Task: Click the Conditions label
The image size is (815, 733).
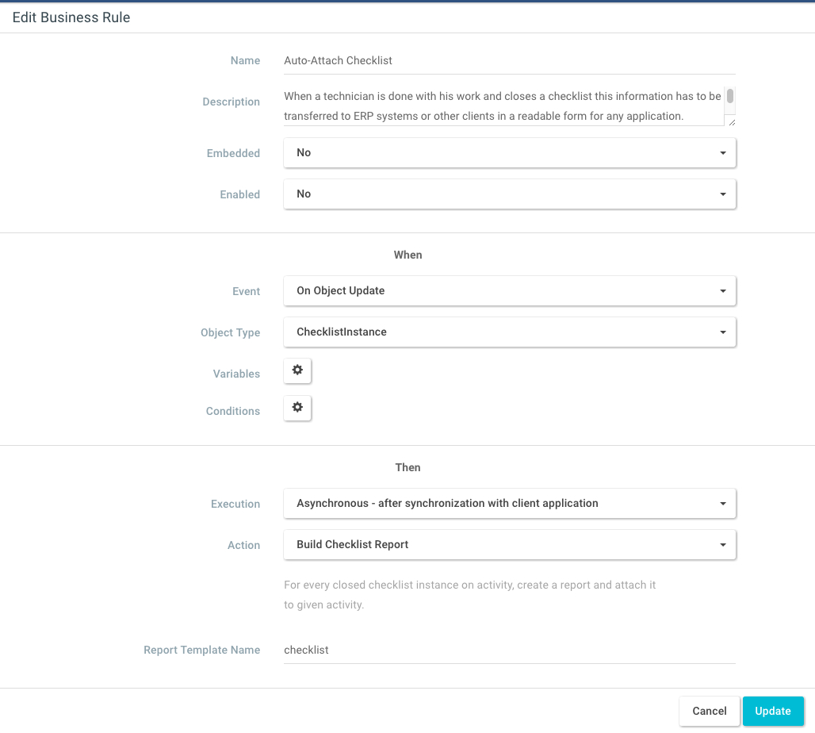Action: pos(233,411)
